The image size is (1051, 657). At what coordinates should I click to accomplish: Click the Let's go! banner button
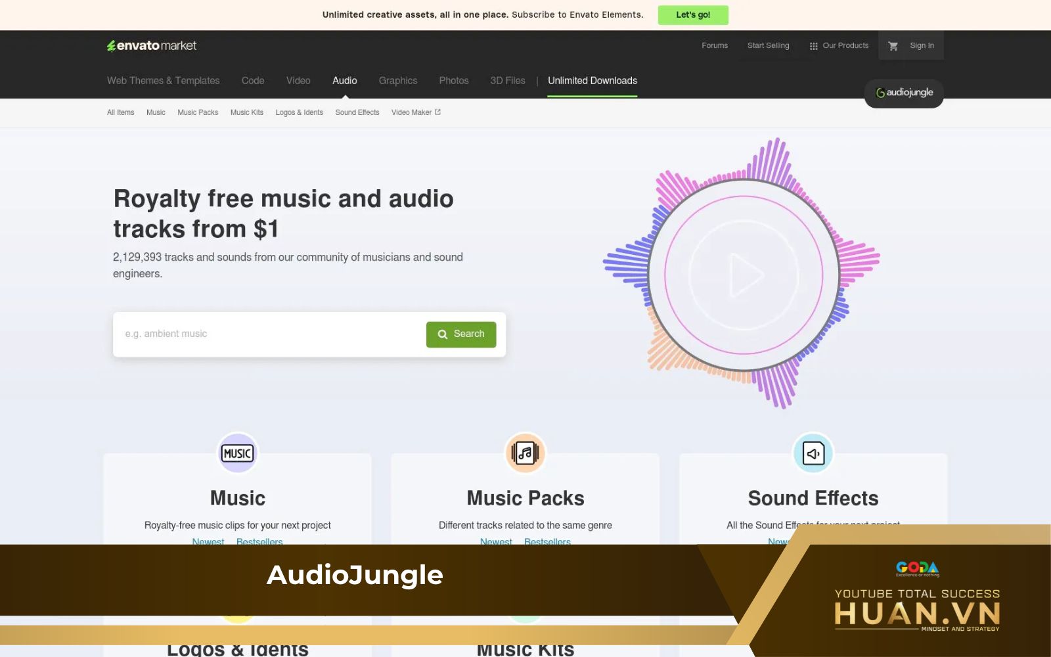693,14
